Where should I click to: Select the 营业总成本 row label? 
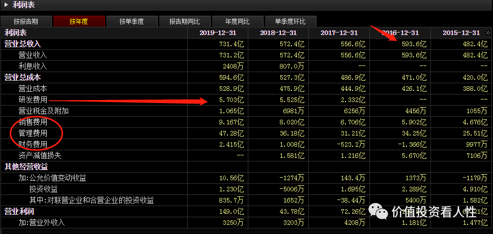pyautogui.click(x=22, y=78)
